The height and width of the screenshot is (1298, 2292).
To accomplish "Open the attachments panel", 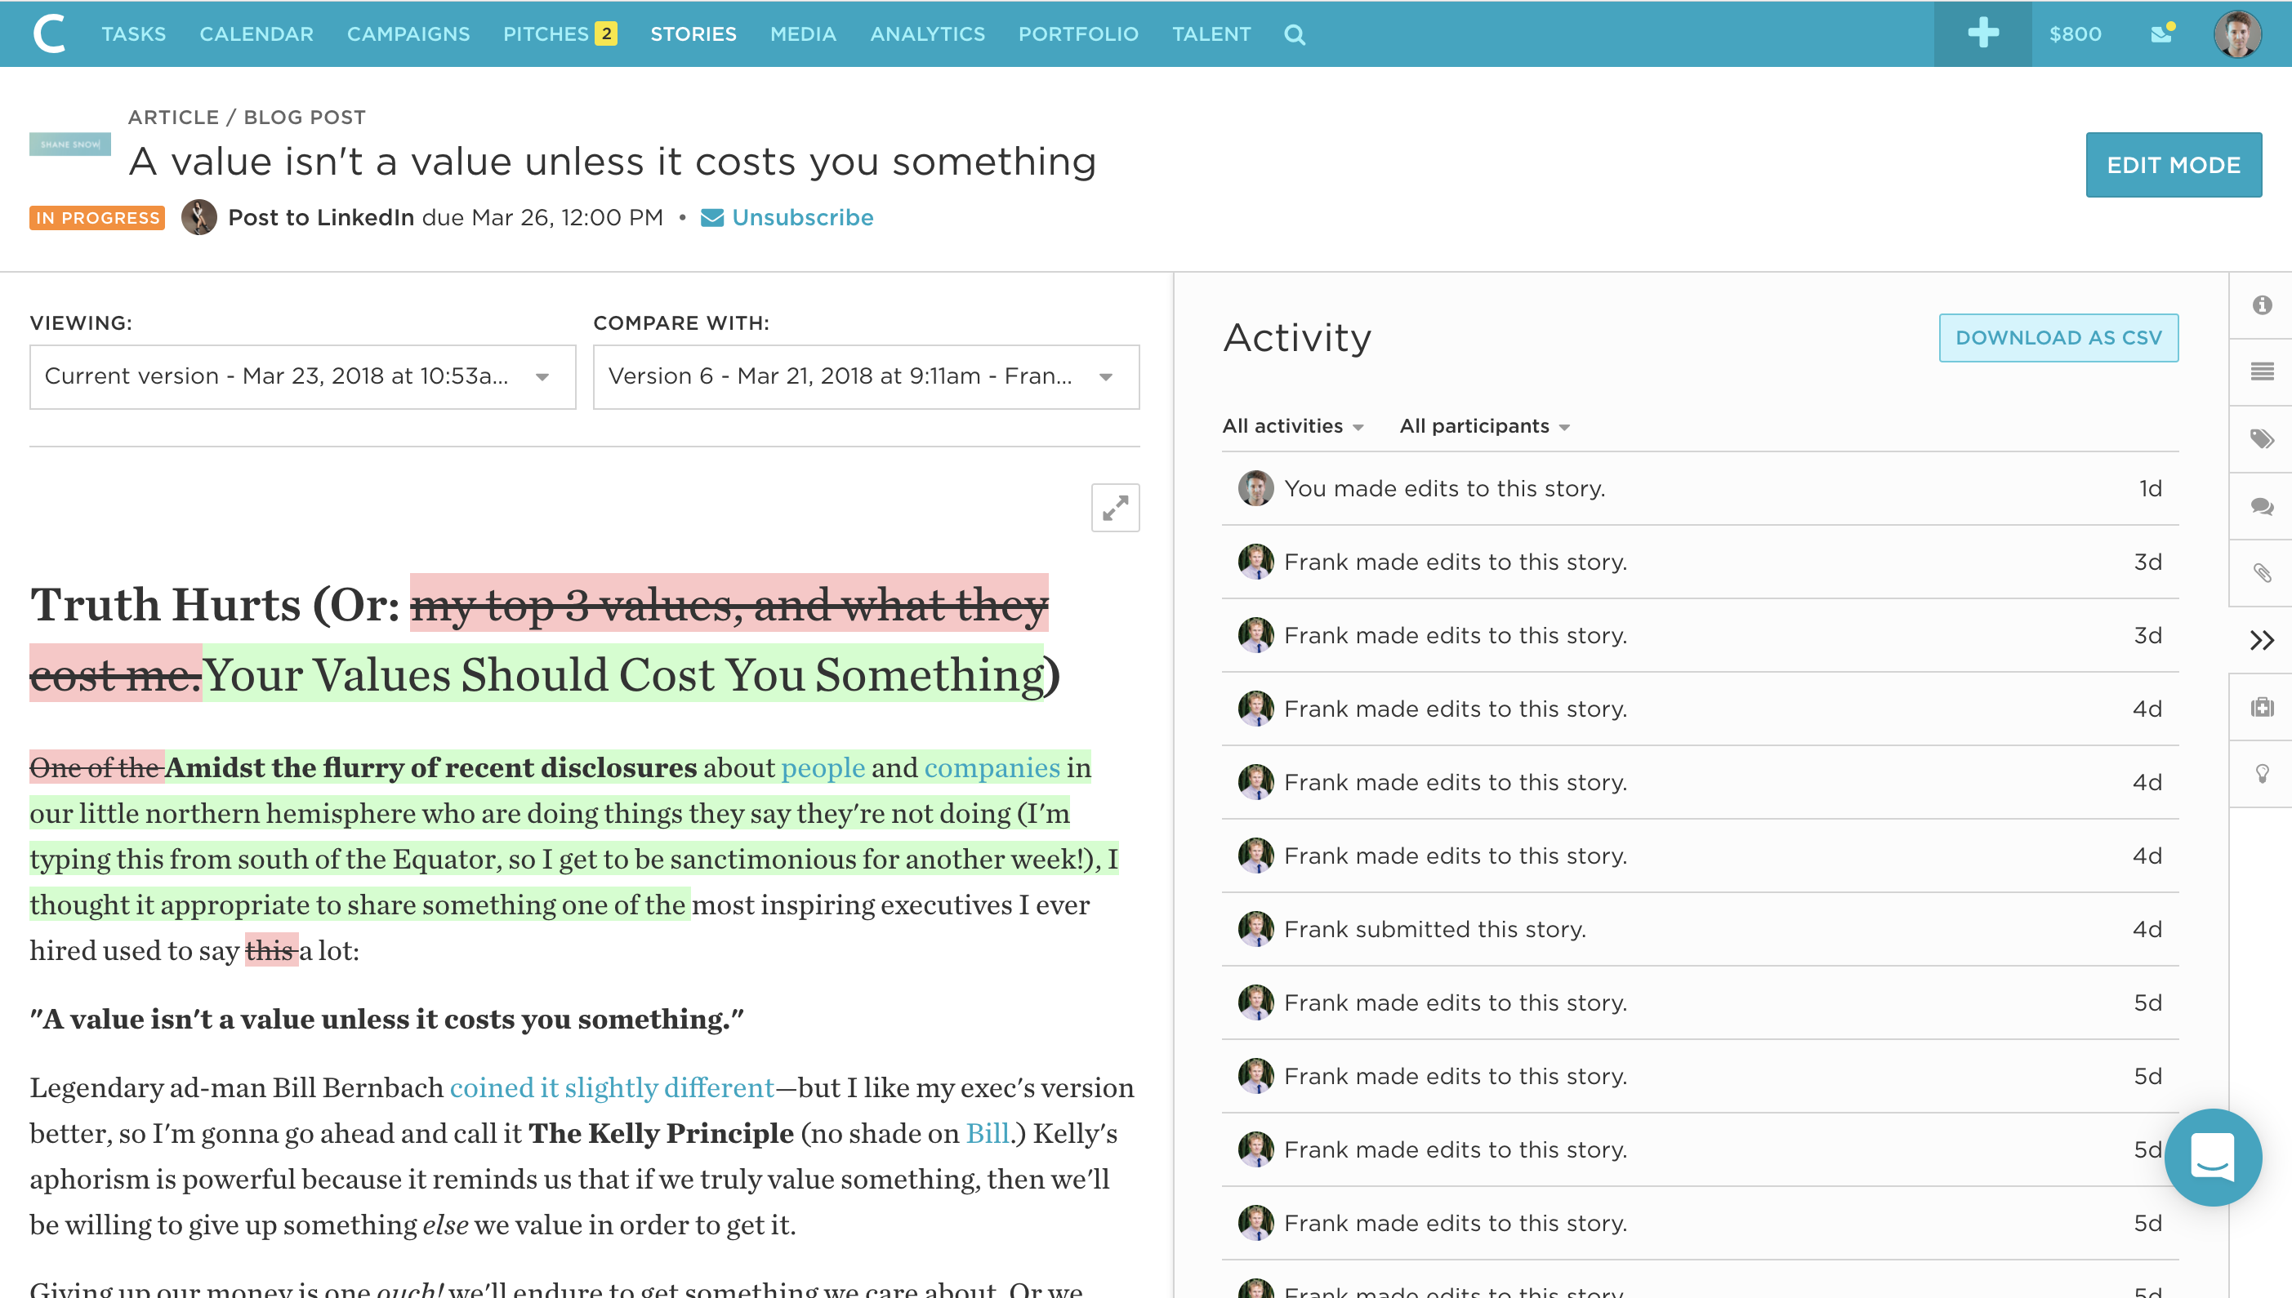I will point(2263,572).
